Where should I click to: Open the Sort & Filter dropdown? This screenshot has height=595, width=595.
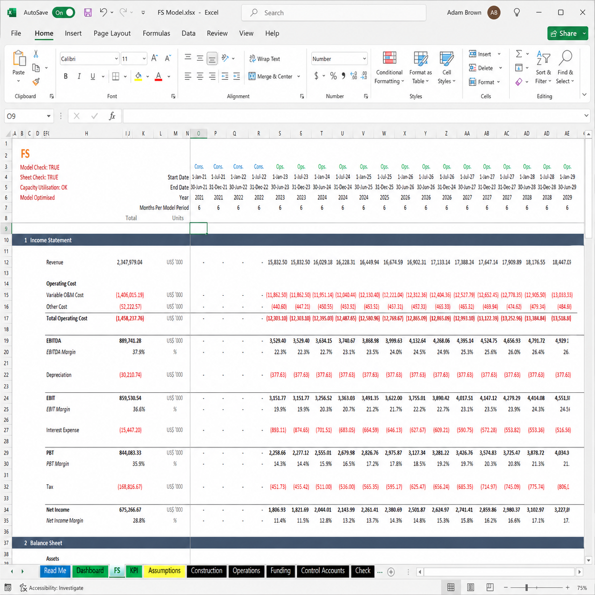[x=543, y=68]
